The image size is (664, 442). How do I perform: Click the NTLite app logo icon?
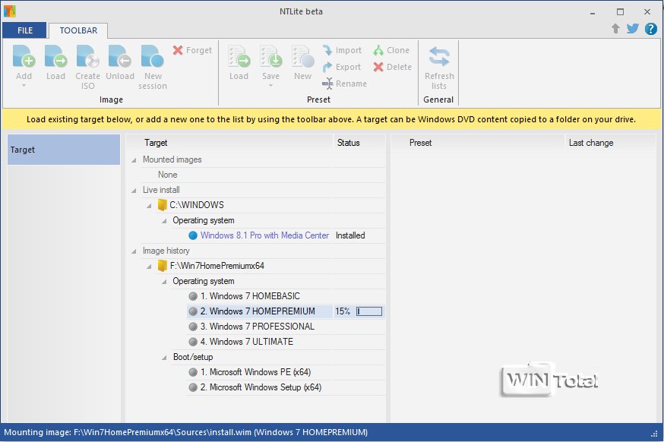(9, 11)
